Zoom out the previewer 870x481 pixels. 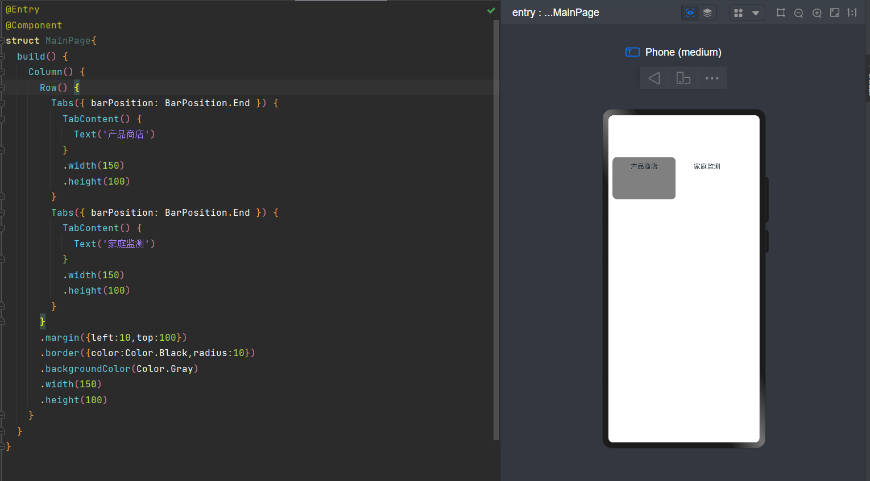point(799,13)
